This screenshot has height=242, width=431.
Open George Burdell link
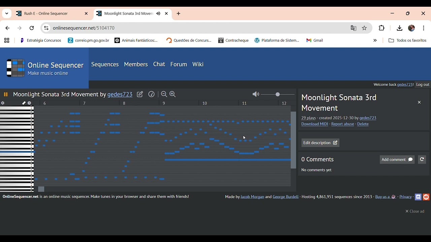(286, 197)
